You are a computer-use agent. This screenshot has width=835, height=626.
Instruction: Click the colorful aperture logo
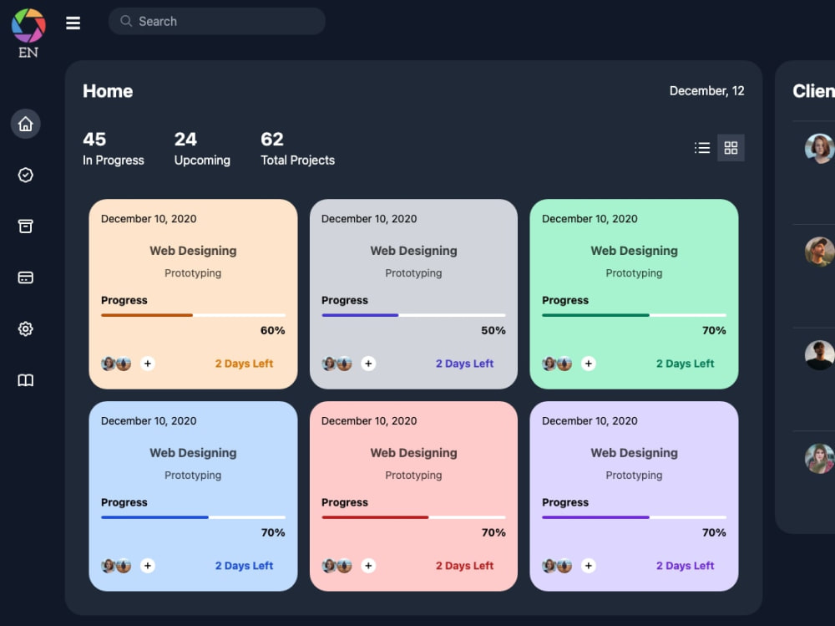pos(28,26)
